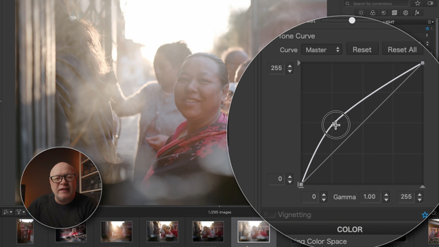Click the input black point 0 field
This screenshot has height=247, width=439.
coord(310,197)
